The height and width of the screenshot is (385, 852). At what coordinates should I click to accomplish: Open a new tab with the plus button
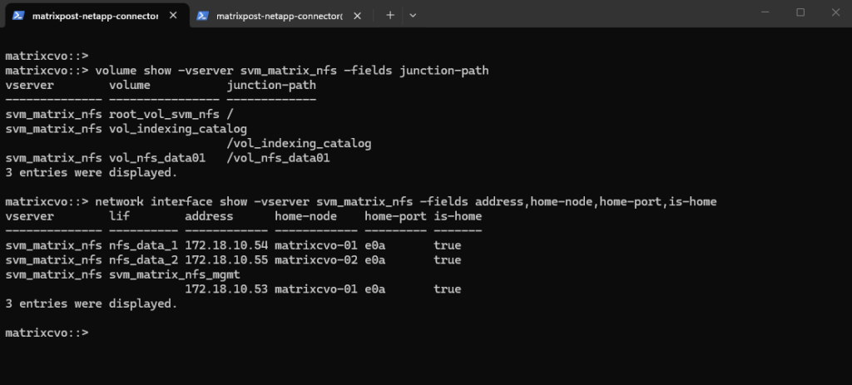pos(390,15)
